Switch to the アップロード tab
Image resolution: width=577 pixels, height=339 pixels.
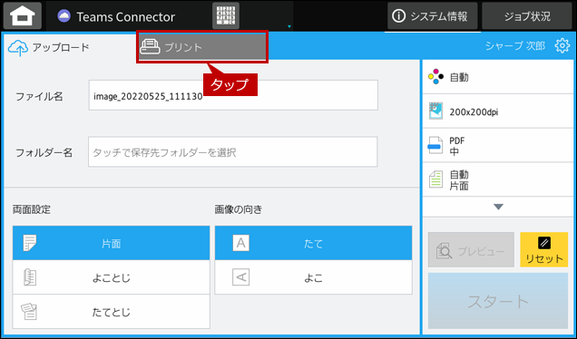pos(49,47)
